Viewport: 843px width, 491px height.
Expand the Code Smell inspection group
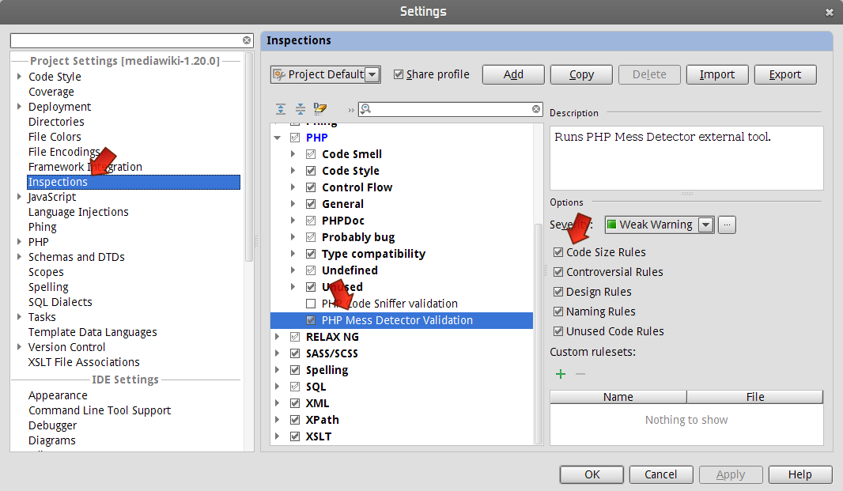click(293, 154)
